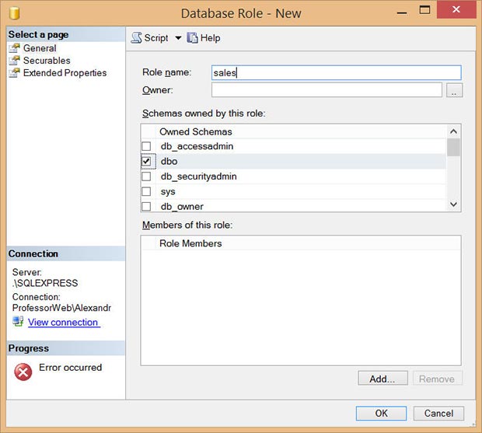Open the Script dropdown arrow

178,38
